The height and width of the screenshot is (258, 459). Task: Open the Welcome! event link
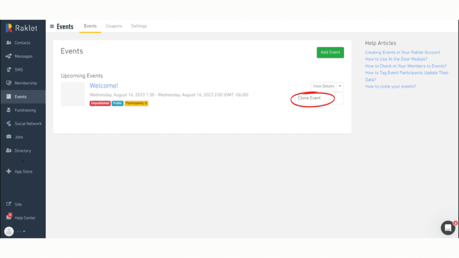point(104,86)
